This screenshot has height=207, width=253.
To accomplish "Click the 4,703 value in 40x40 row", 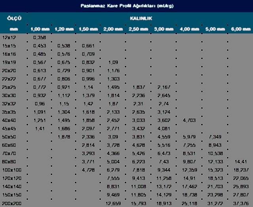I will 189,120.
